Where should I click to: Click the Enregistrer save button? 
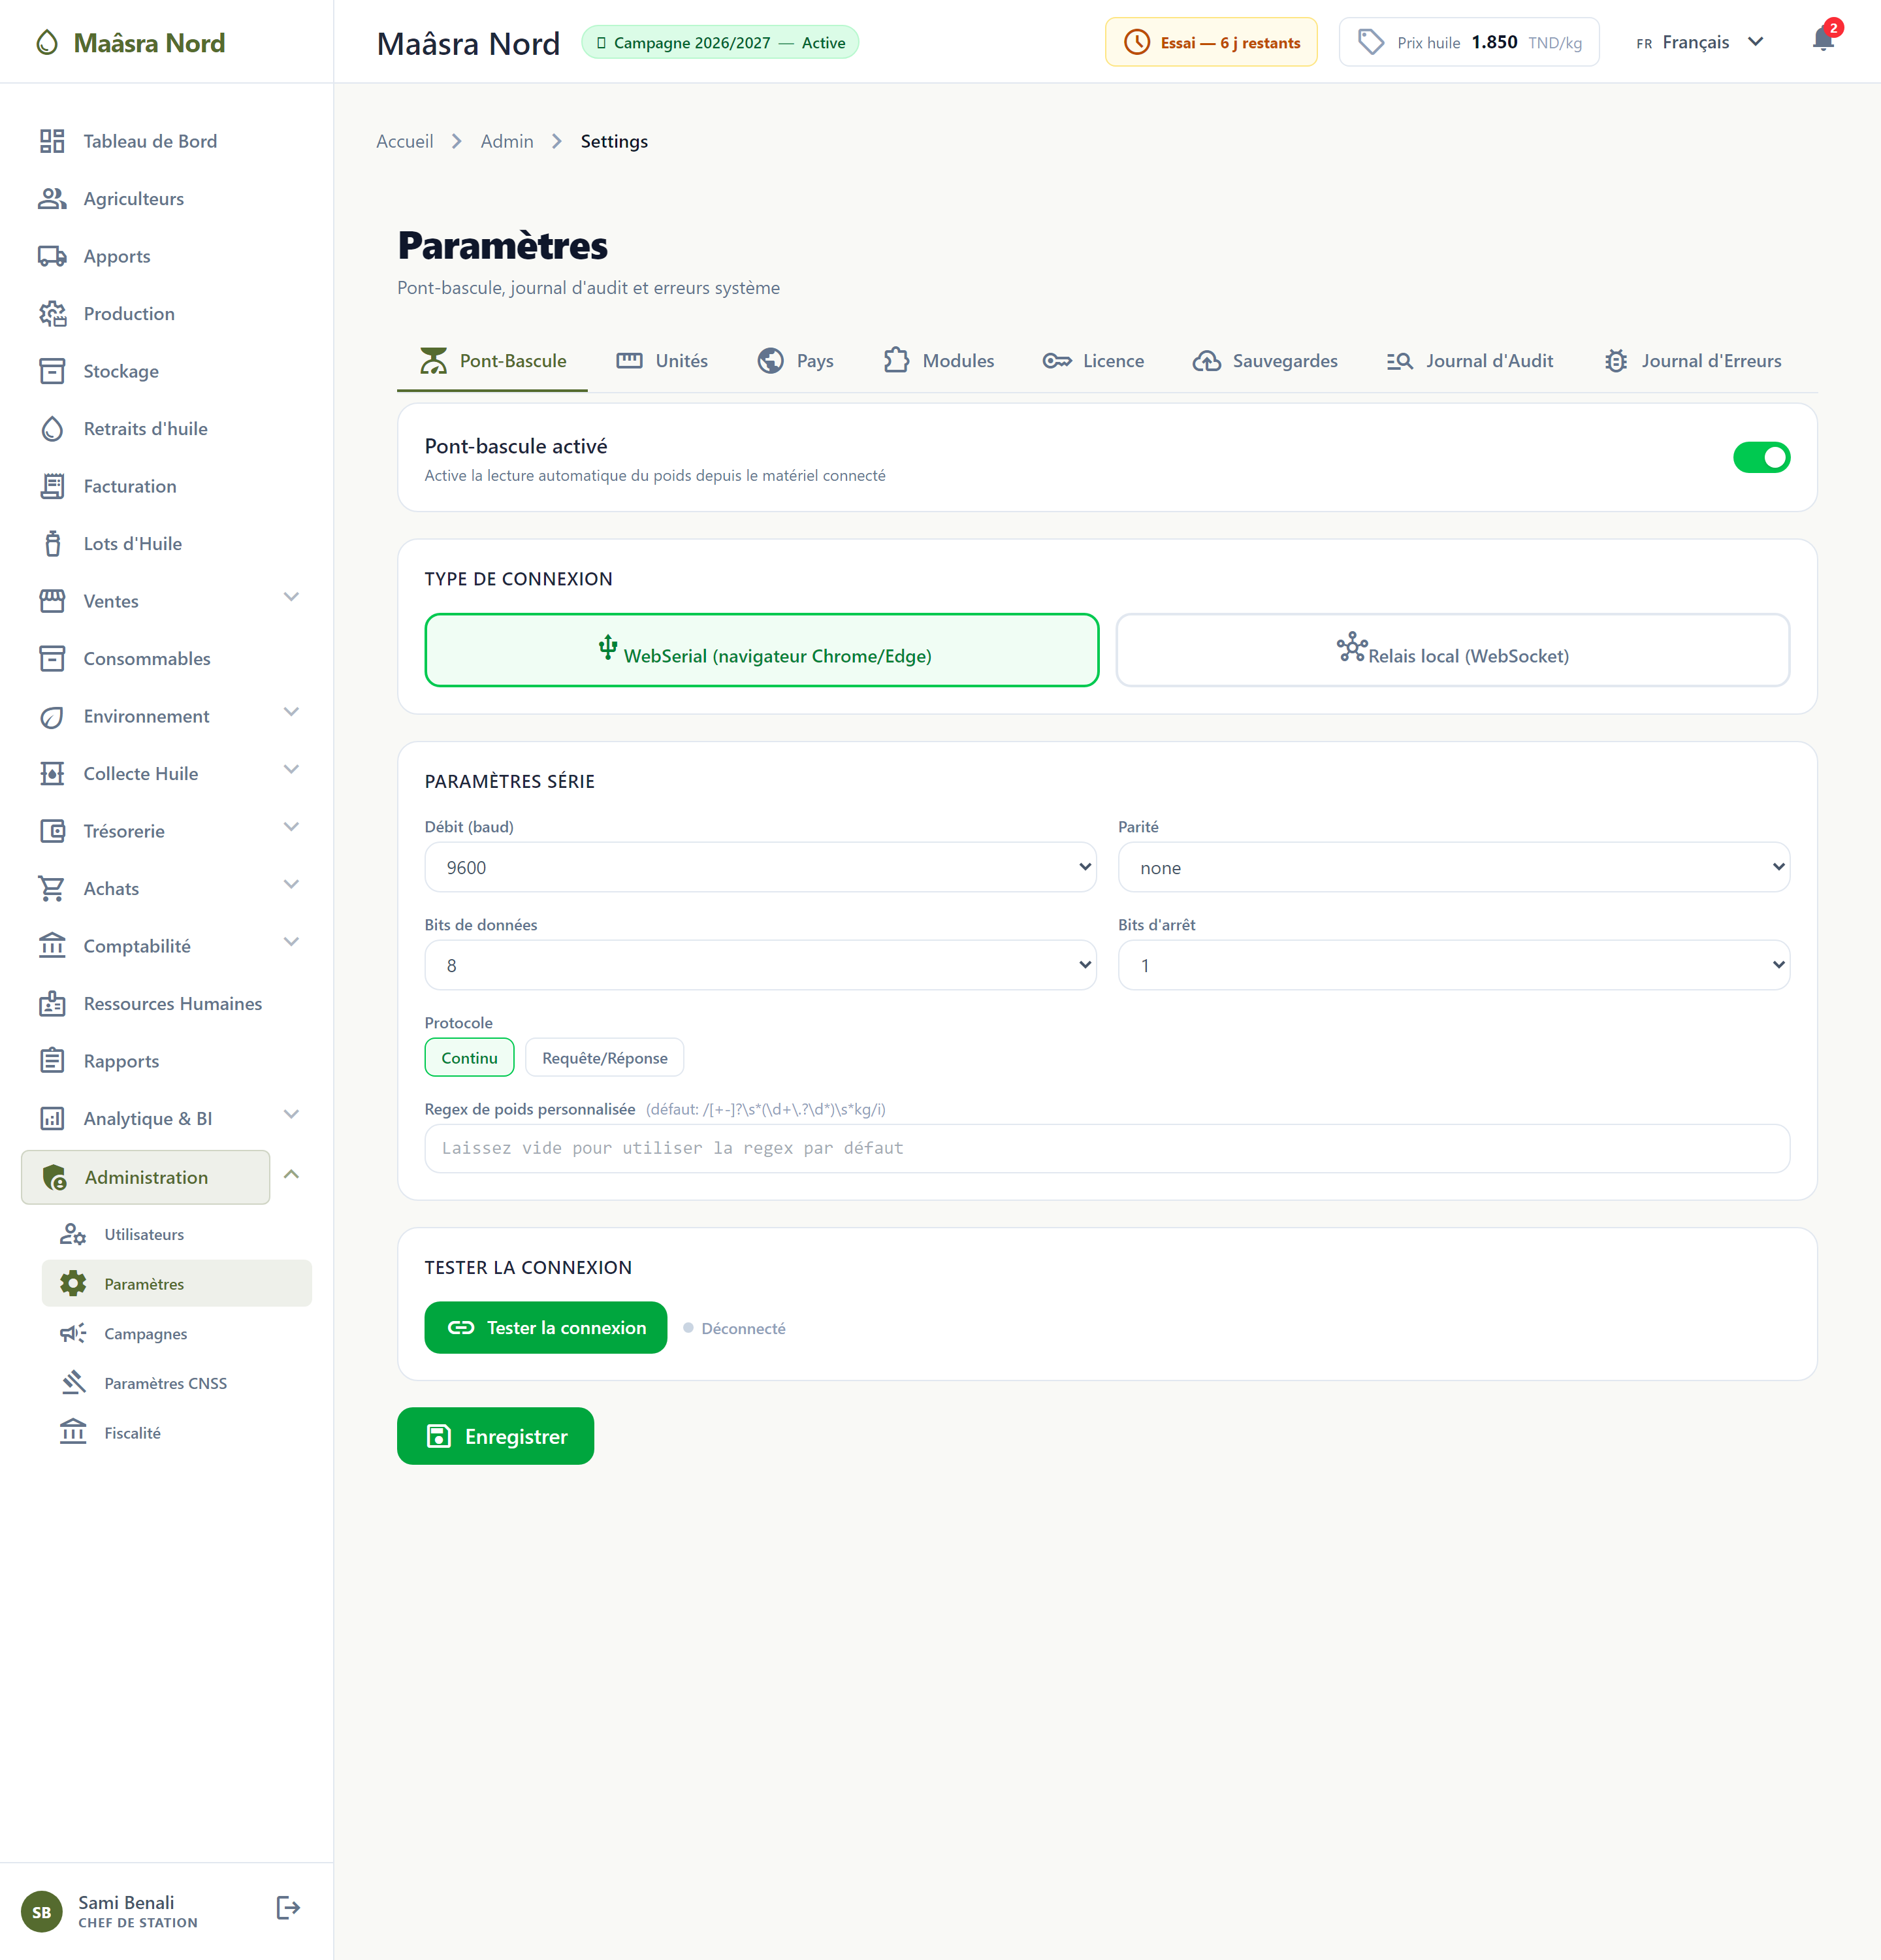coord(496,1436)
